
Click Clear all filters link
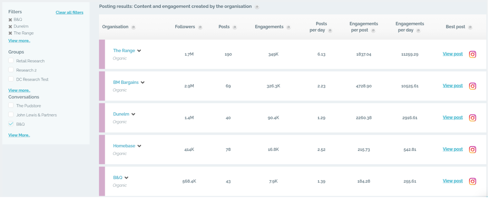click(70, 12)
